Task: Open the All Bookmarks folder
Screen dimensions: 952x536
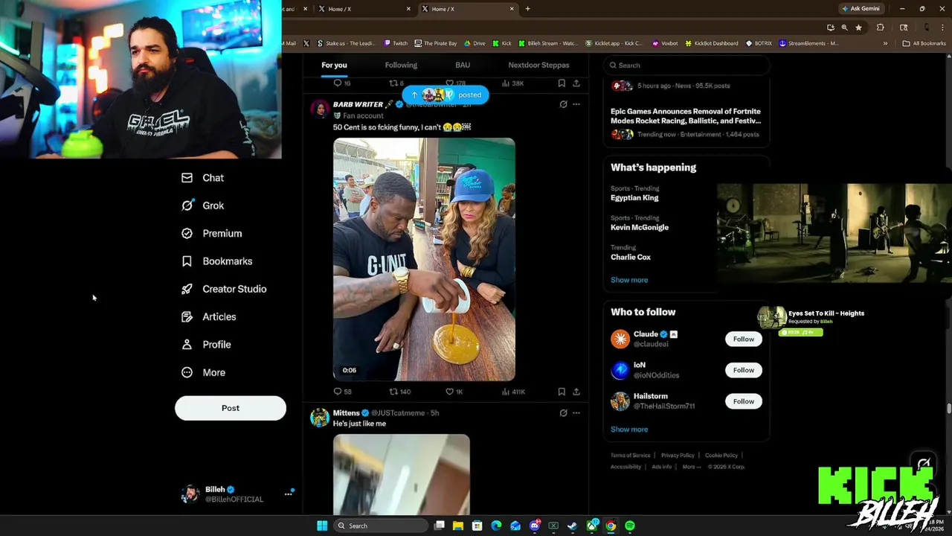Action: click(924, 43)
